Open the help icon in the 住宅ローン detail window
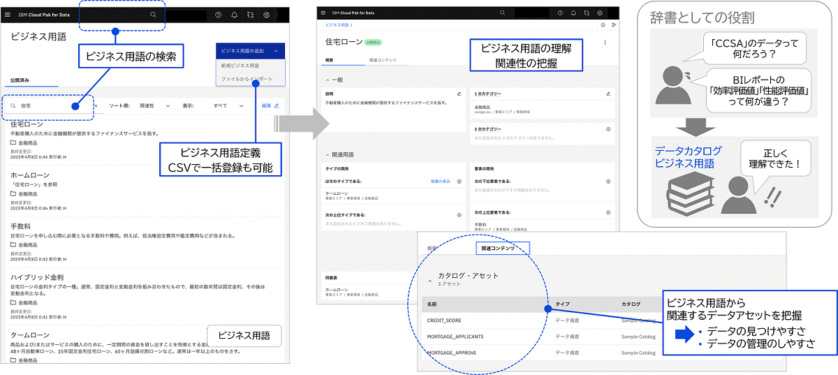This screenshot has height=375, width=838. point(559,13)
